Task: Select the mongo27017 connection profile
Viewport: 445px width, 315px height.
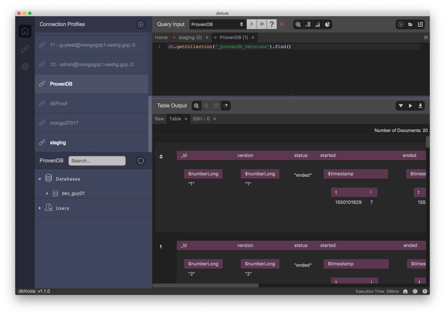Action: tap(91, 123)
